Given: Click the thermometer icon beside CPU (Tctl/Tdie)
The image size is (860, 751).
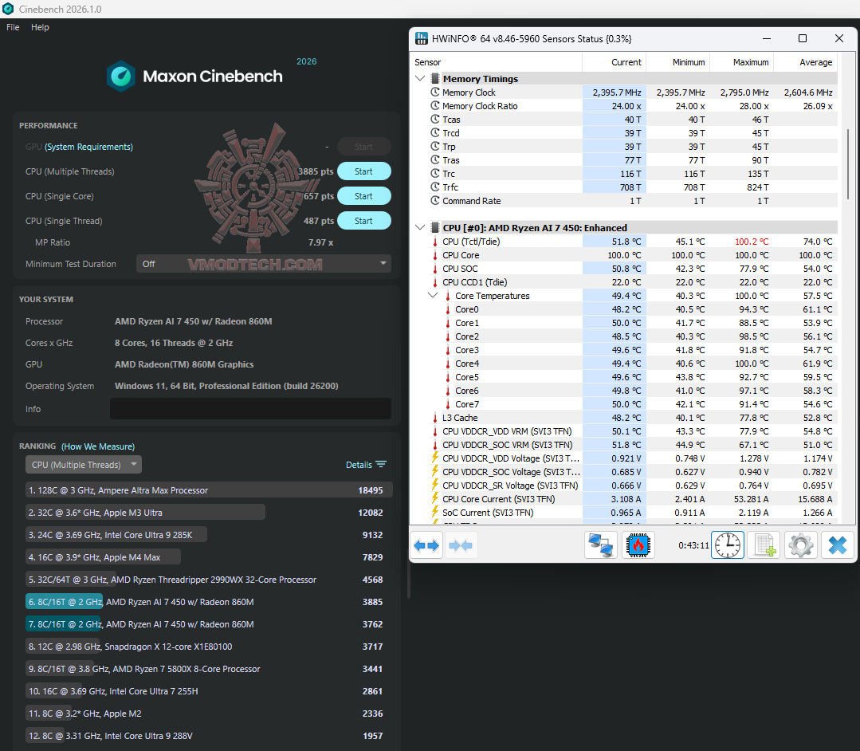Looking at the screenshot, I should (x=435, y=242).
